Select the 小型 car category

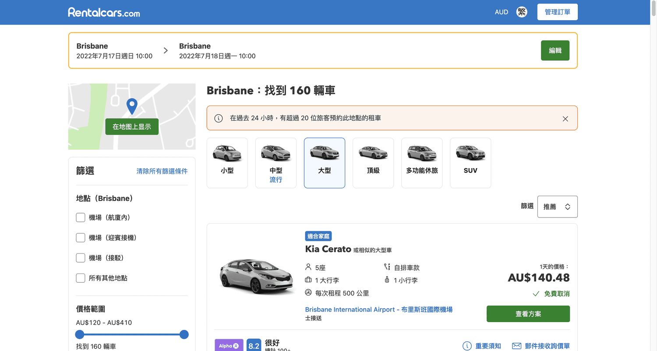pyautogui.click(x=227, y=163)
